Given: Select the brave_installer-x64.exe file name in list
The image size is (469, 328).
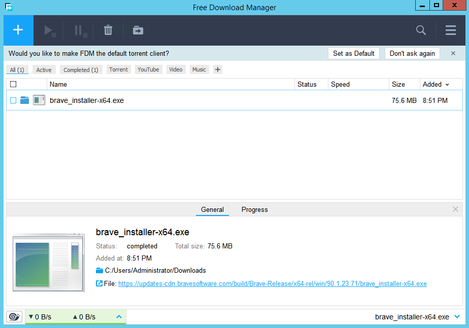Looking at the screenshot, I should (x=87, y=100).
